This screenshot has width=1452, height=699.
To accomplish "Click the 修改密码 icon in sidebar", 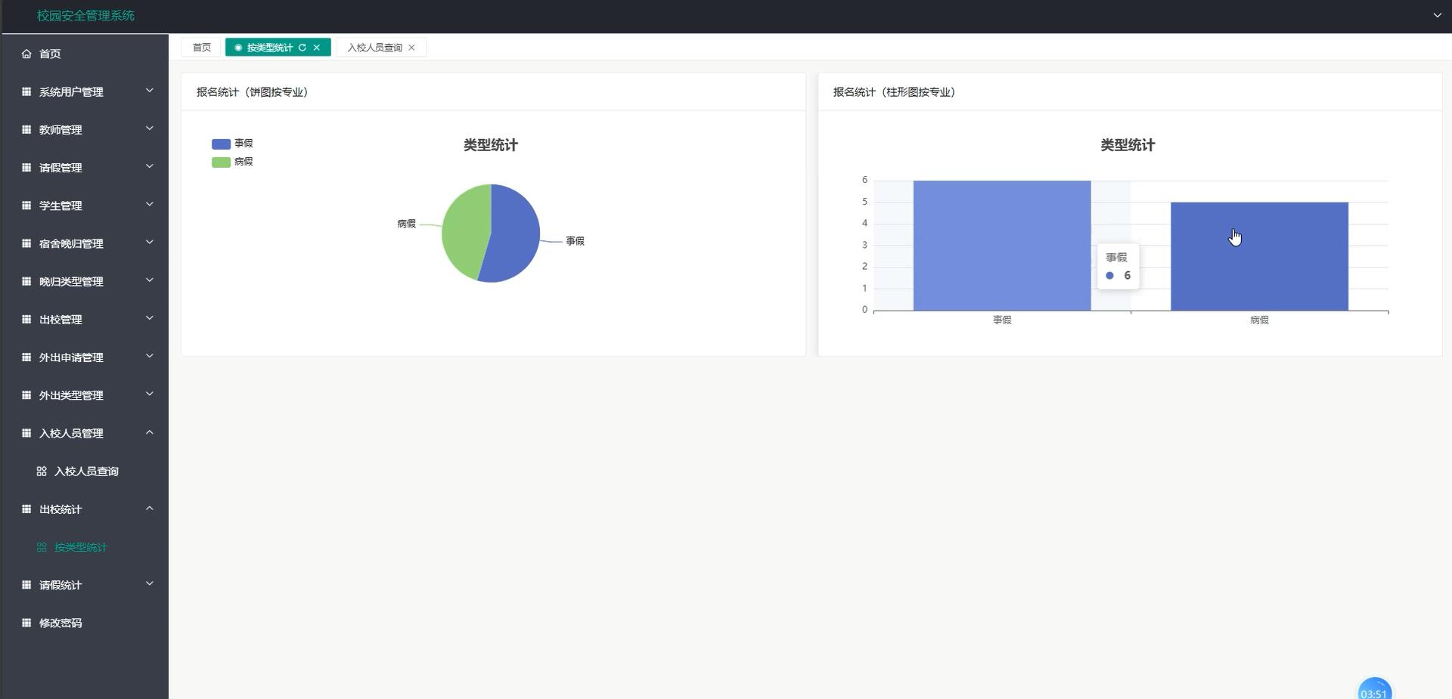I will [25, 622].
